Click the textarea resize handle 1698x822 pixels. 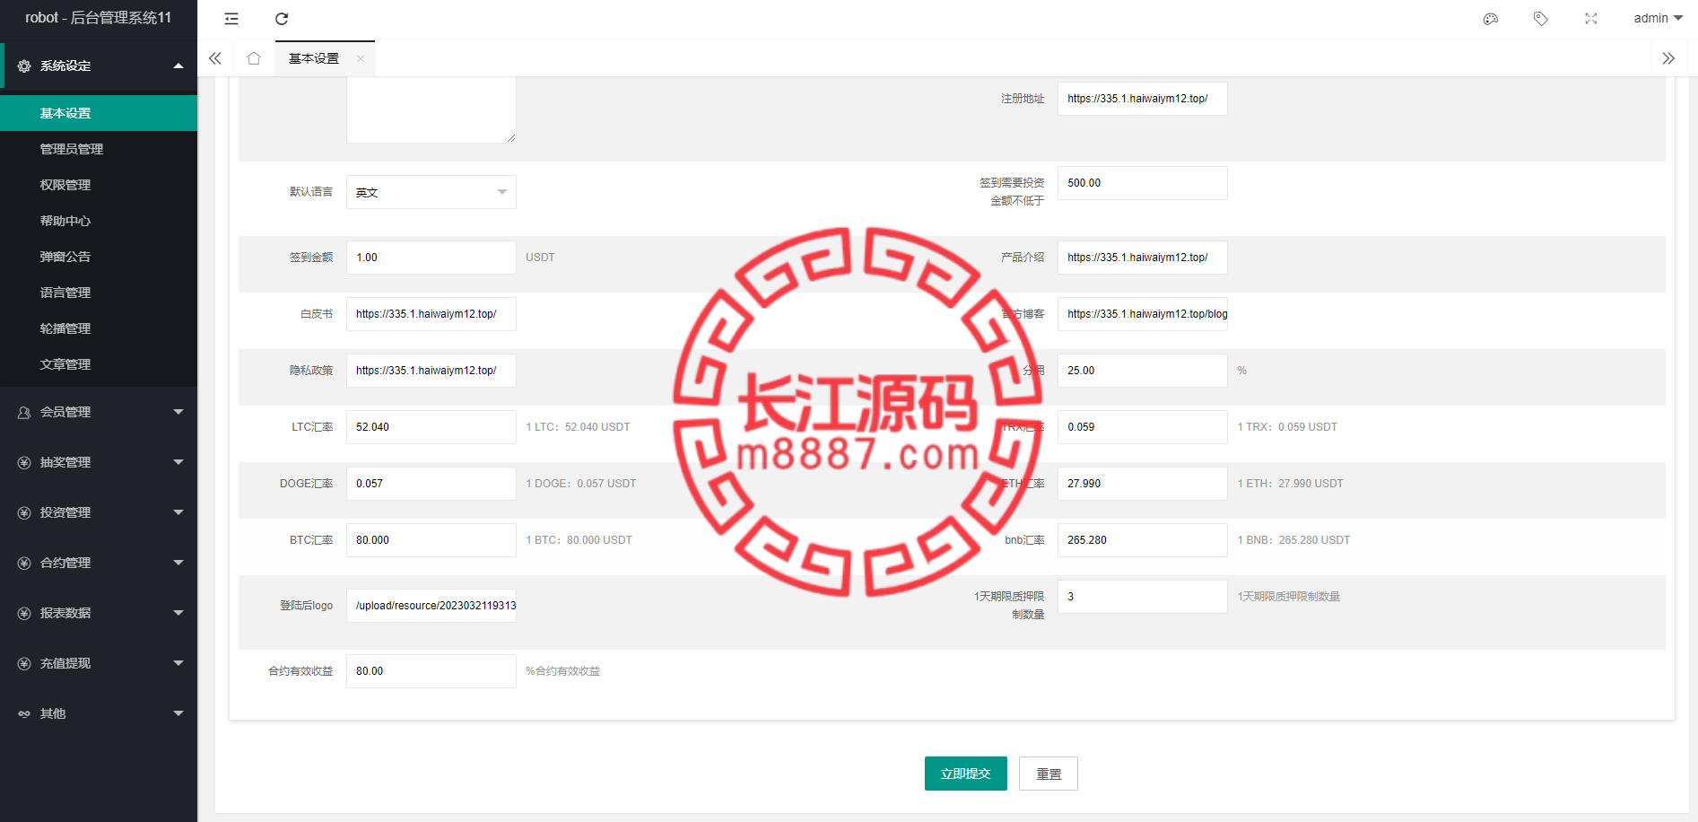pyautogui.click(x=511, y=138)
